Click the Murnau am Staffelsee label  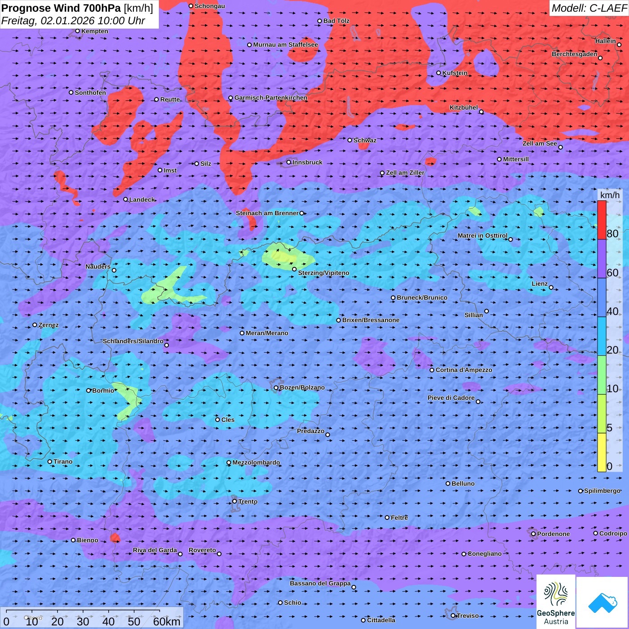[x=285, y=44]
